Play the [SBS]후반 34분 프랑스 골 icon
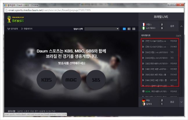Screen dimensions: 188x120 coord(143,75)
